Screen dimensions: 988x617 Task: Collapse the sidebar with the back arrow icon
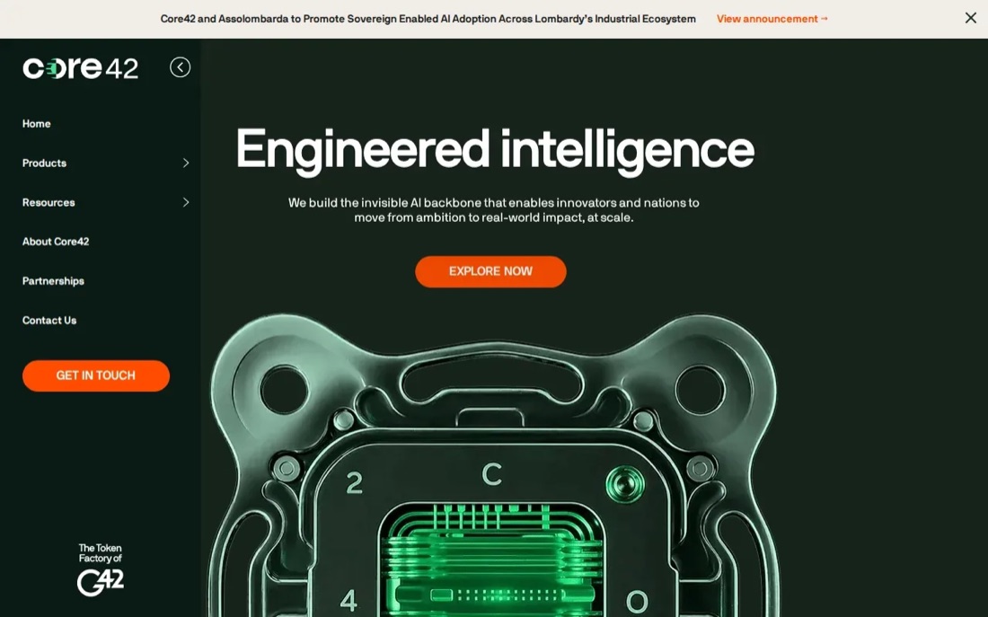coord(181,67)
